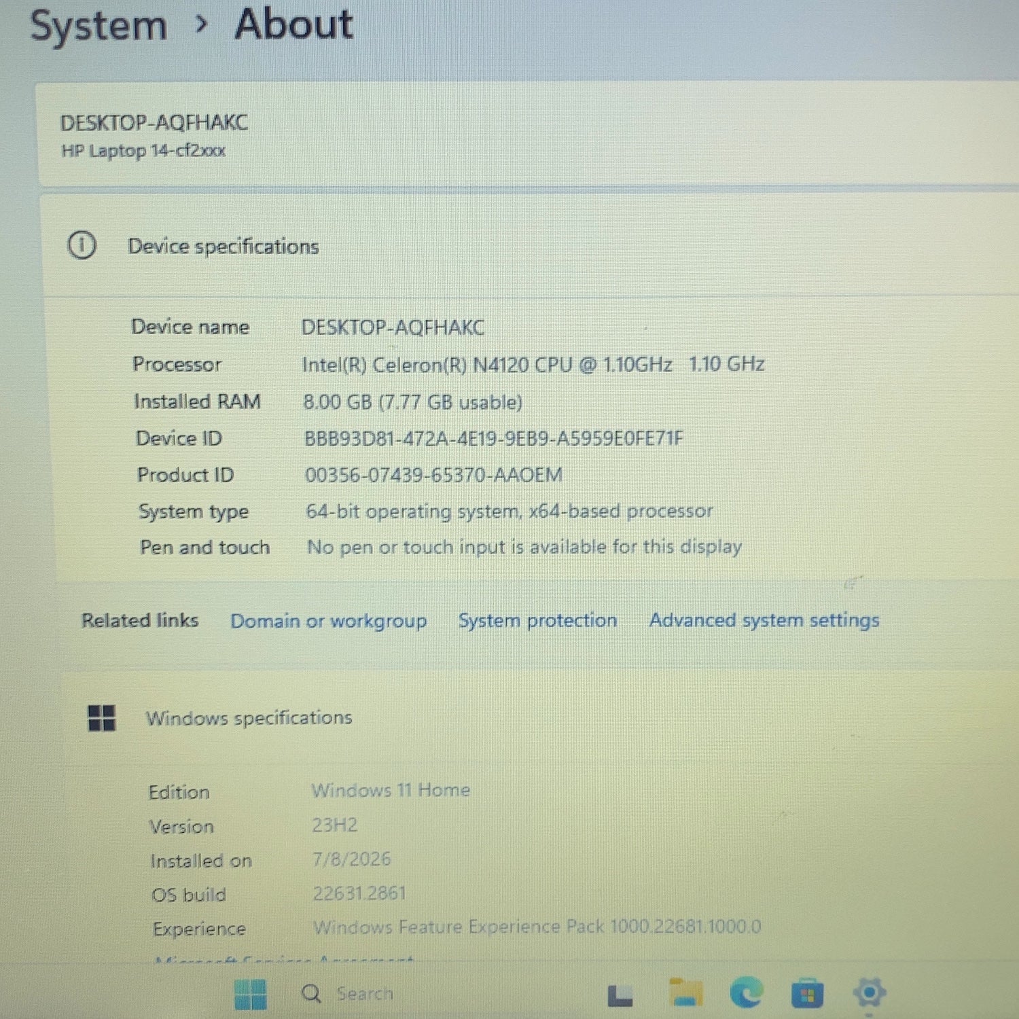
Task: Select the Intel Celeron N4120 processor value
Action: 533,365
